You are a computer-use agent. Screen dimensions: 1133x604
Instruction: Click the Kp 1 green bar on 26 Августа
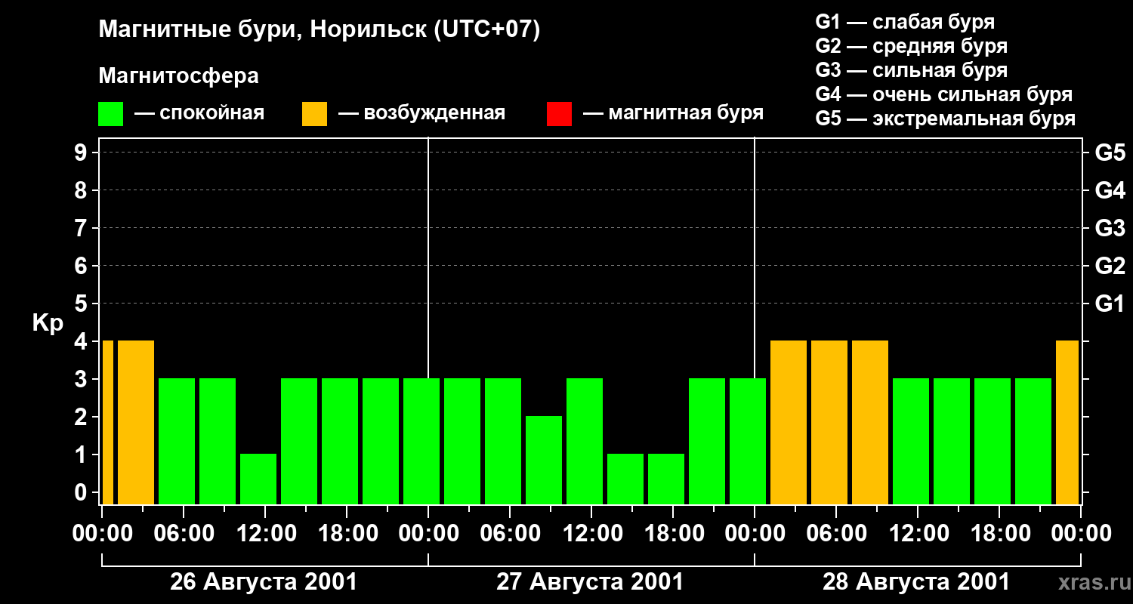pyautogui.click(x=258, y=479)
